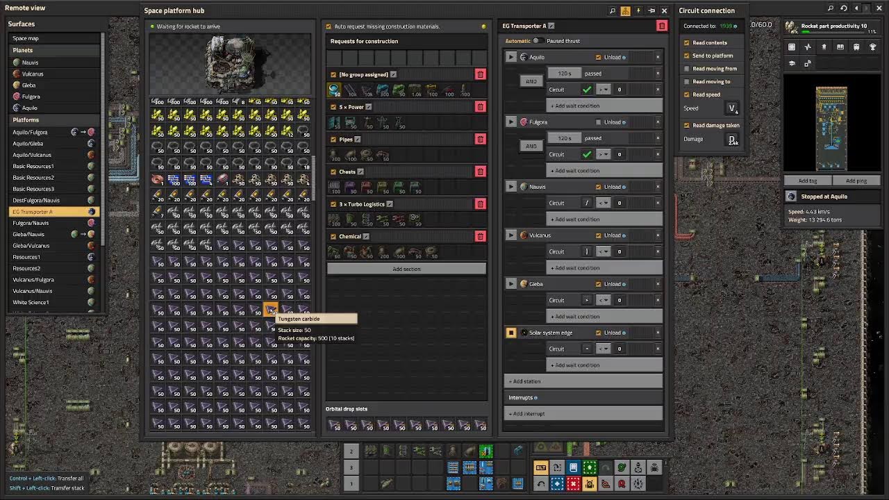Rename platform with pencil icon next to EG Transporter A

tap(551, 26)
